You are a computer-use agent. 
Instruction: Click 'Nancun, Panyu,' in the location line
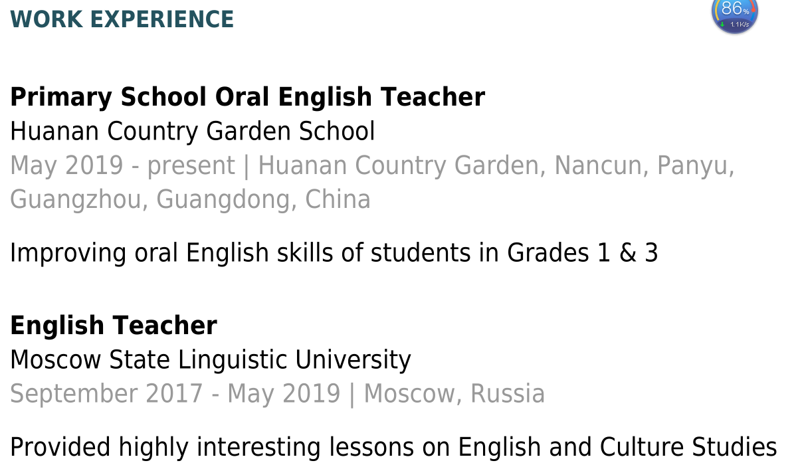coord(645,165)
